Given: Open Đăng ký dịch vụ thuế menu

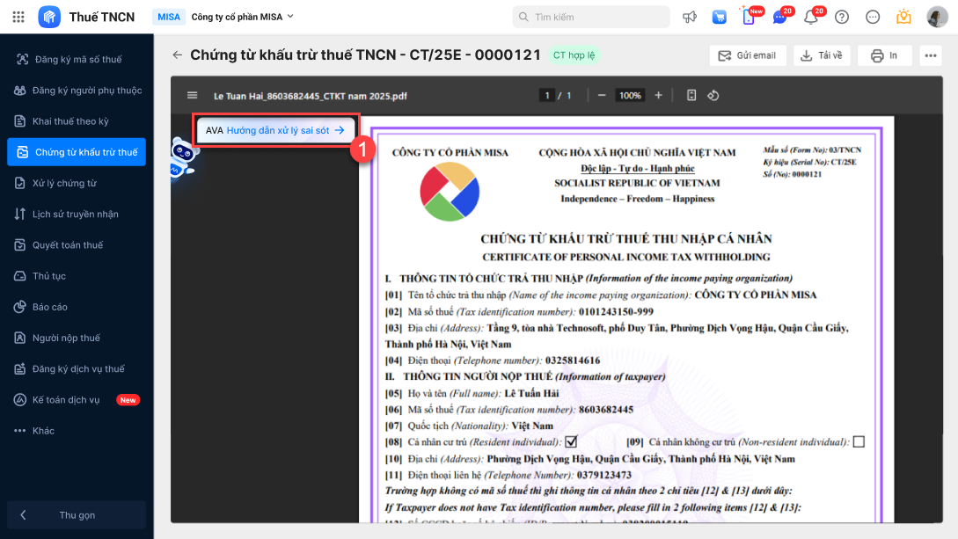Looking at the screenshot, I should [x=77, y=368].
